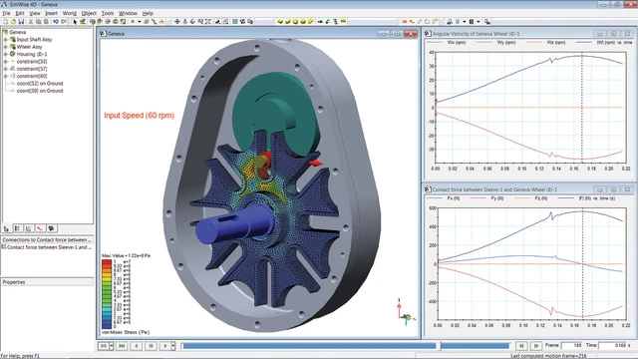Click the Open file toolbar icon

[13, 22]
